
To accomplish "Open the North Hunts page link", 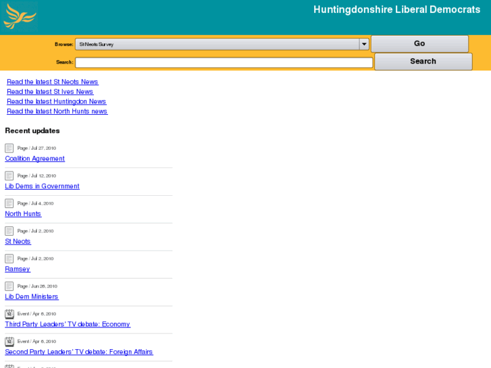I will pyautogui.click(x=23, y=213).
